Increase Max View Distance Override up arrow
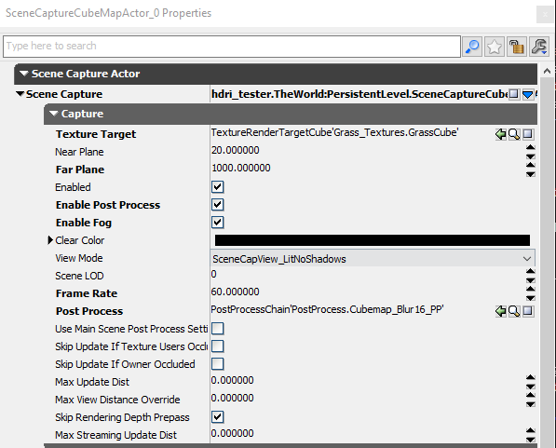 coord(531,395)
